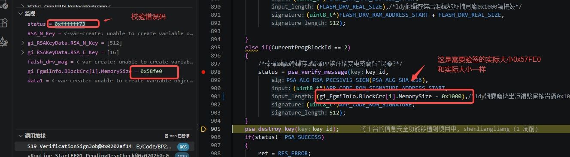Select the vRoutine_StartFF01_PendingRespCheck stack frame
This screenshot has height=157, width=570.
pos(105,155)
